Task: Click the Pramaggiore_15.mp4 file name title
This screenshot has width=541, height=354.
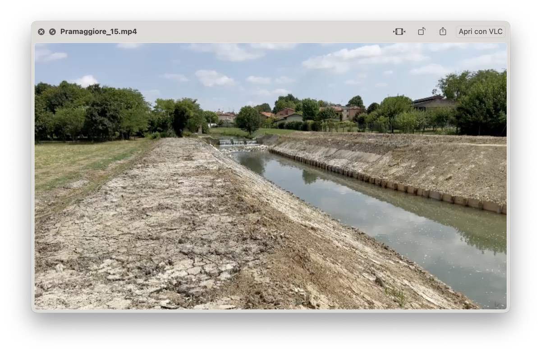Action: pos(98,32)
